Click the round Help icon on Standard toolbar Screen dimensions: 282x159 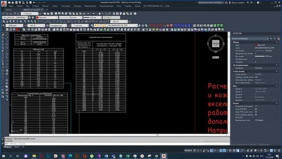tap(135, 14)
